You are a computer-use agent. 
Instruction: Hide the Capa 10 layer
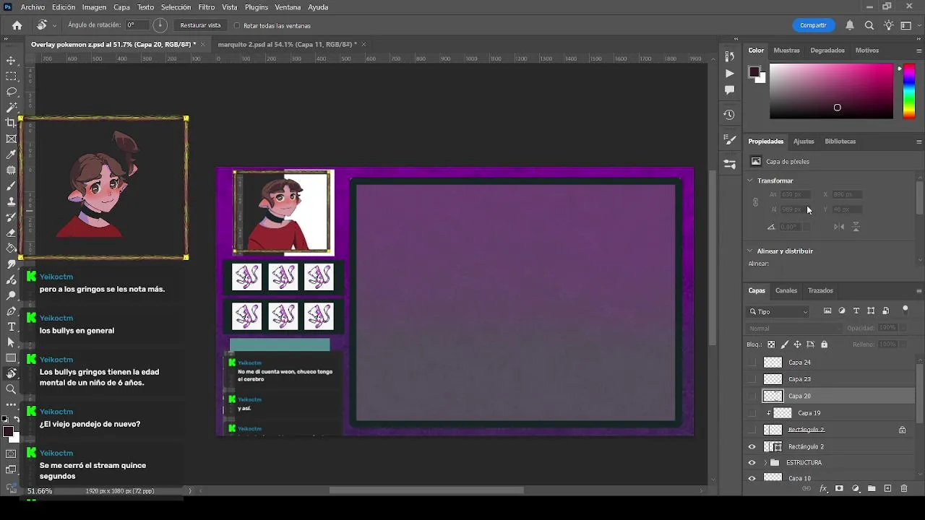752,478
